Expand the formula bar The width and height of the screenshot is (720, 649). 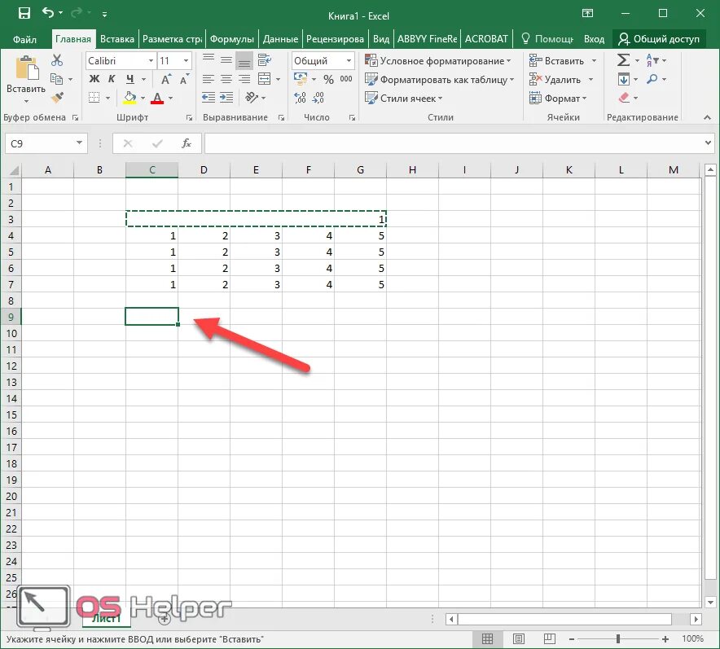tap(708, 143)
